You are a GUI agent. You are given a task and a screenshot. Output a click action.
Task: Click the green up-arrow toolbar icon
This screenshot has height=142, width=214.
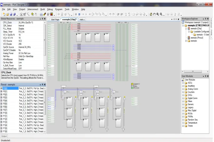pos(33,14)
